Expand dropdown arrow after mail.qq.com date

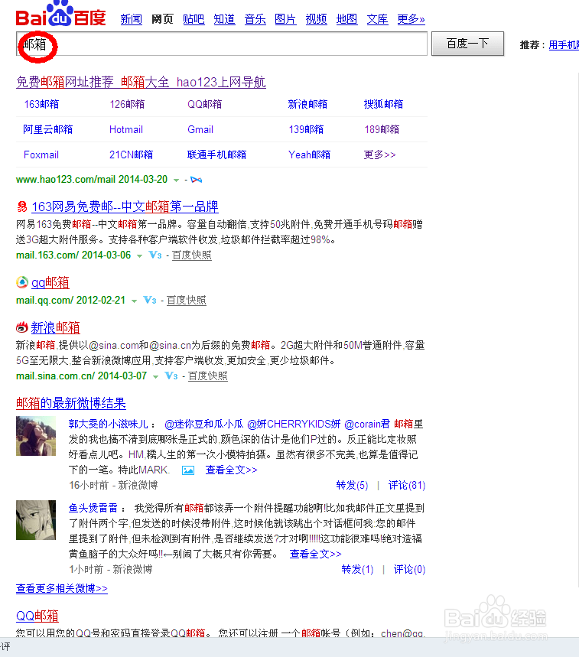(134, 301)
